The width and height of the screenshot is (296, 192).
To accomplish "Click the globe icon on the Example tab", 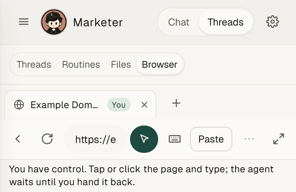I will [x=19, y=105].
